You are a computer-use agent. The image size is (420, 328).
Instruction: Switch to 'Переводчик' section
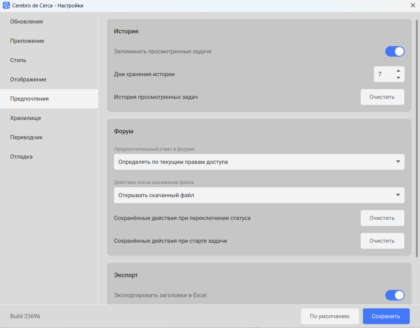coord(27,138)
